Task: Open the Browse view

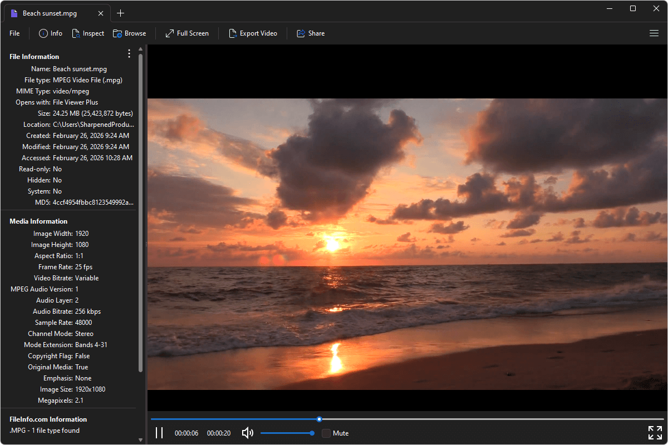Action: coord(129,33)
